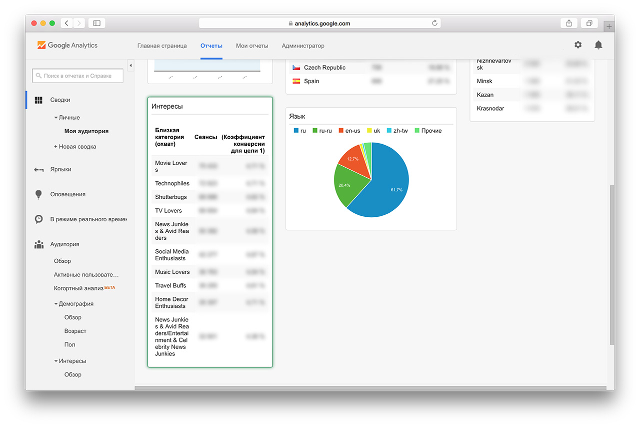
Task: Toggle the Safari sidebar button
Action: click(x=96, y=23)
